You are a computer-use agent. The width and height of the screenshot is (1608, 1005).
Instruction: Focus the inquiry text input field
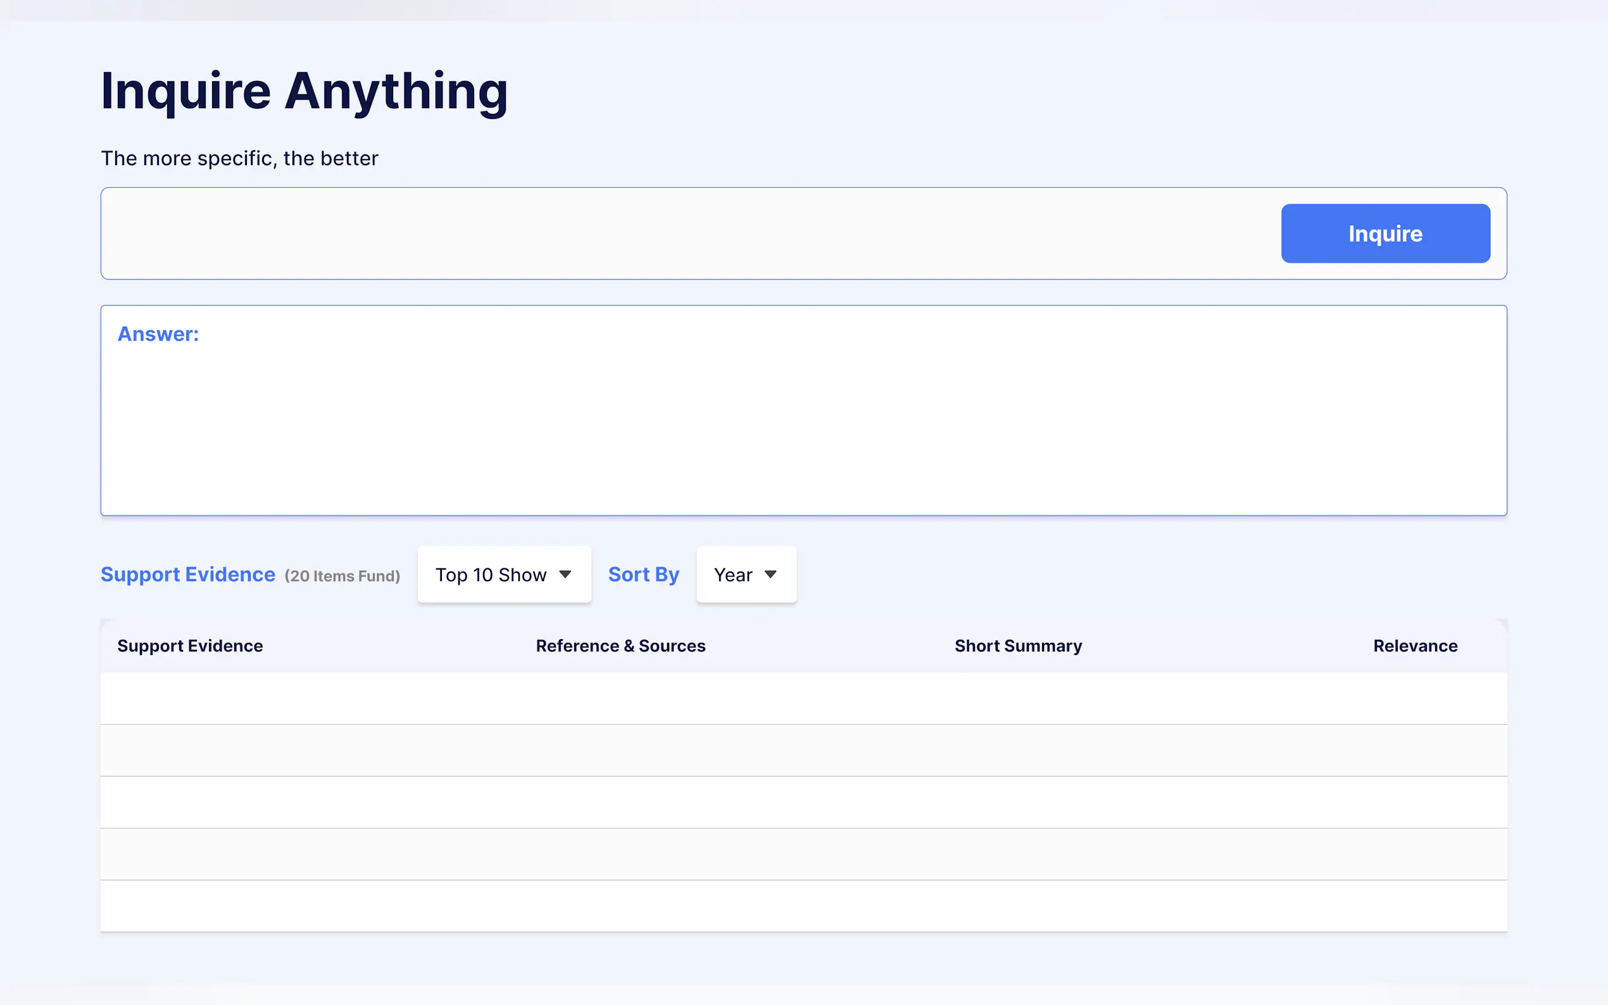(x=685, y=234)
